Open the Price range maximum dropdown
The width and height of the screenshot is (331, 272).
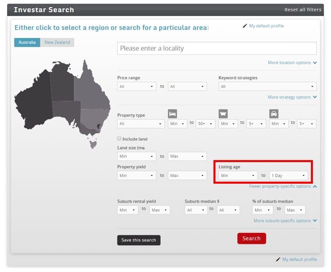(187, 86)
